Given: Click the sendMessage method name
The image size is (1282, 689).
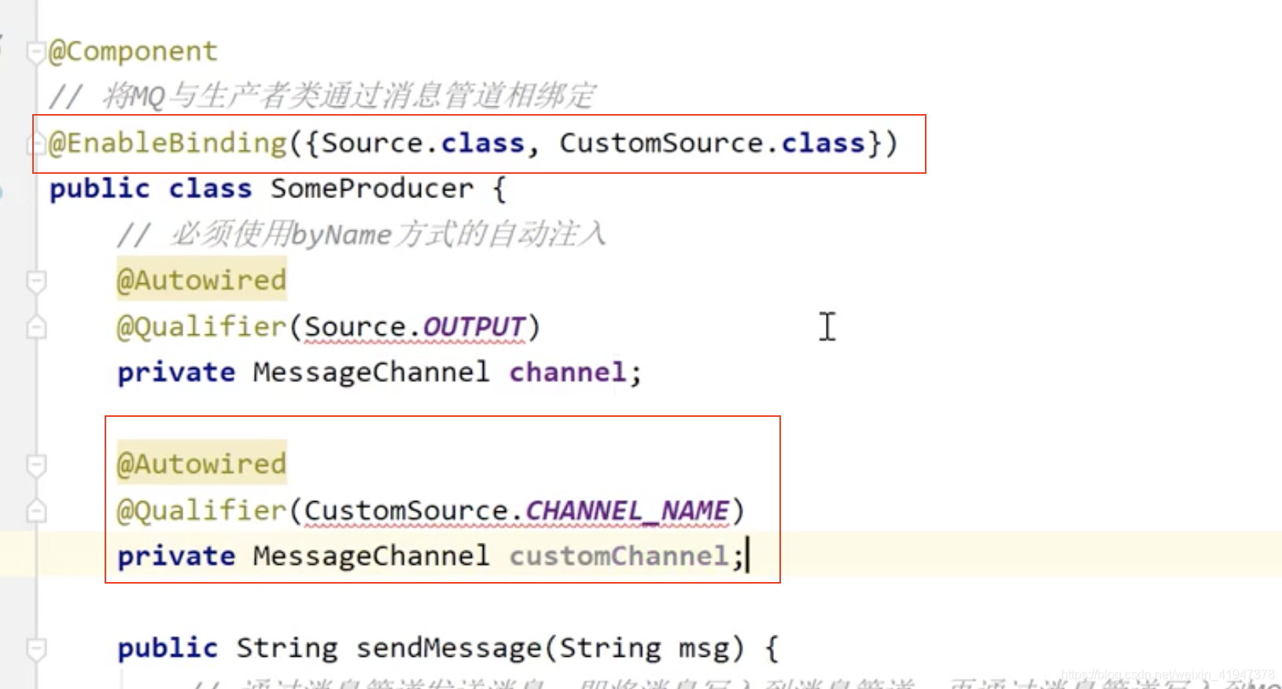Looking at the screenshot, I should click(x=449, y=648).
